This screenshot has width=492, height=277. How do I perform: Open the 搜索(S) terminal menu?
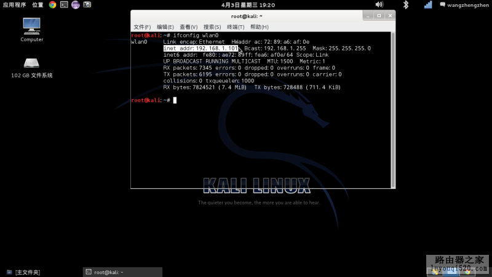[x=212, y=27]
